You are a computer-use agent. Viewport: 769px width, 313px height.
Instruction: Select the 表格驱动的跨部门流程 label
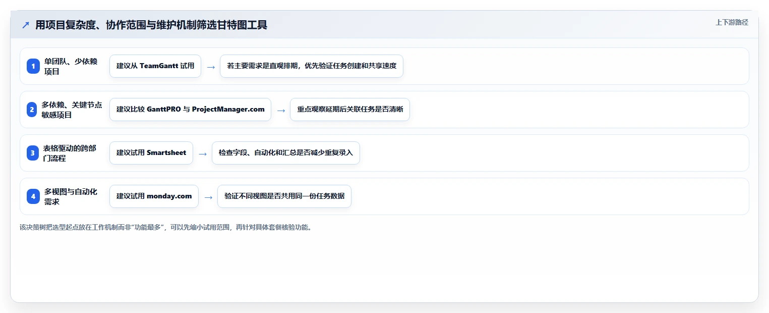70,153
